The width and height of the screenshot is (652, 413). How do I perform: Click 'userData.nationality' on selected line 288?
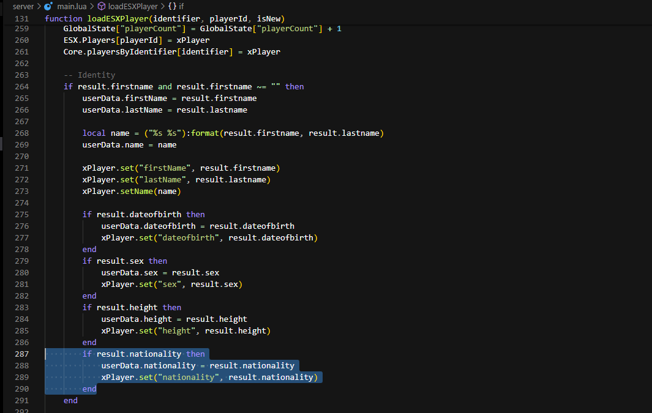pos(148,366)
